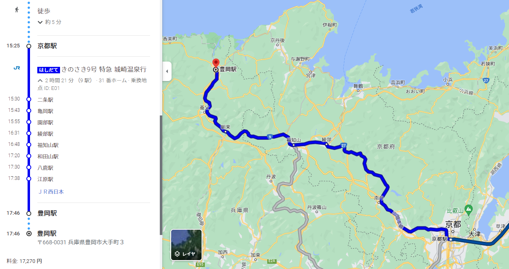Click the walking person icon

pos(17,10)
